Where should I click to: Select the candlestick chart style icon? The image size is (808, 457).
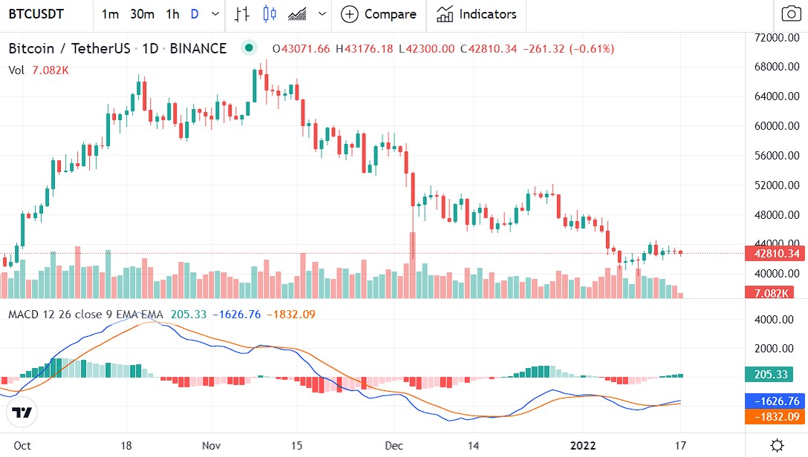tap(269, 14)
